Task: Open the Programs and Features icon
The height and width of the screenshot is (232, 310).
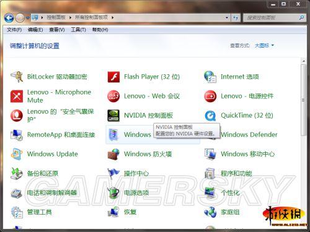Action: [210, 173]
